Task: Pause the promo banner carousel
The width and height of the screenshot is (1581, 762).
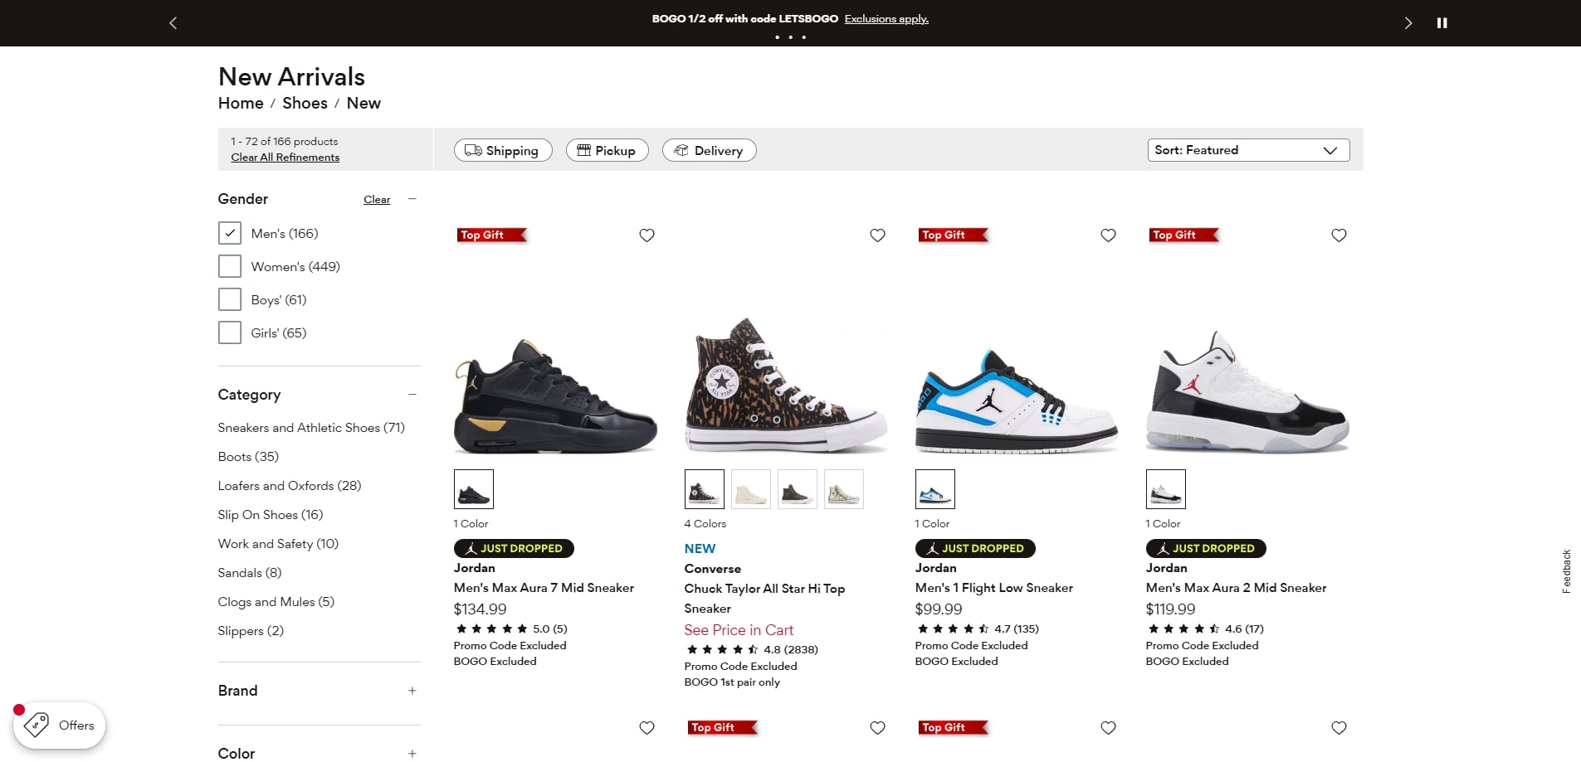Action: pyautogui.click(x=1442, y=22)
